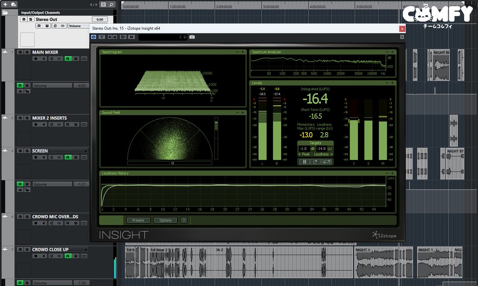Pause the Insight loudness metering
The height and width of the screenshot is (286, 478).
click(305, 161)
